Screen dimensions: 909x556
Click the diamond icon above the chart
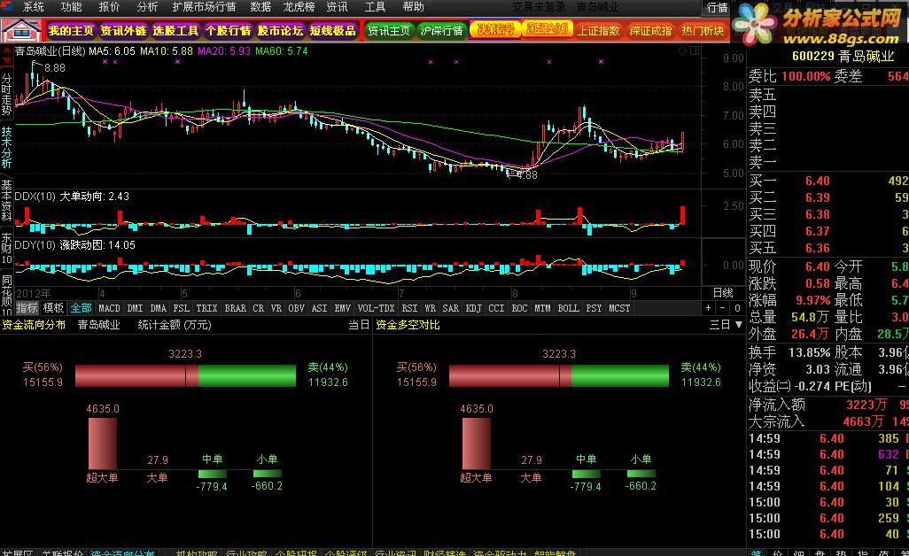pyautogui.click(x=682, y=51)
